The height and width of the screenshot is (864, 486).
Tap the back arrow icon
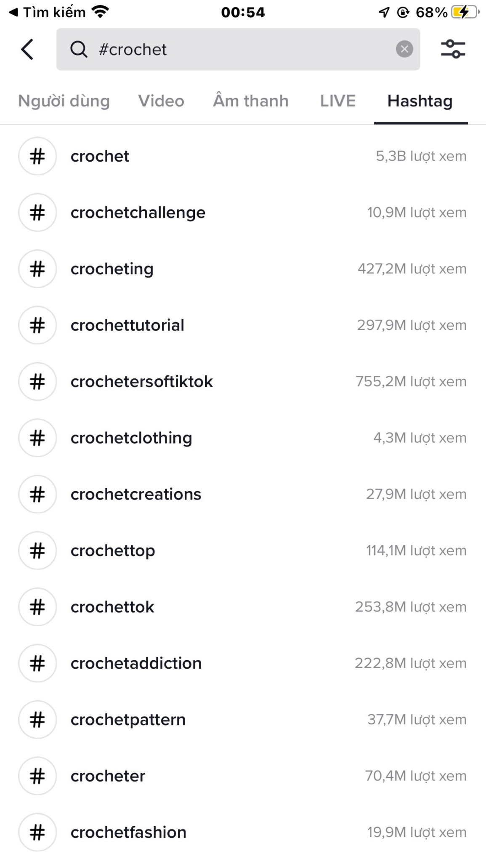pyautogui.click(x=27, y=49)
